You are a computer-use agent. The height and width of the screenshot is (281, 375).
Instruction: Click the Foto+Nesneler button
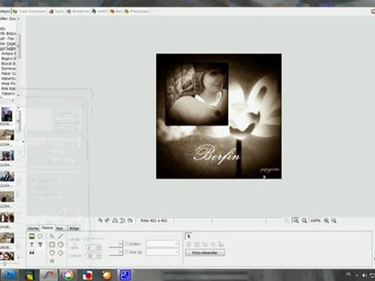[205, 252]
